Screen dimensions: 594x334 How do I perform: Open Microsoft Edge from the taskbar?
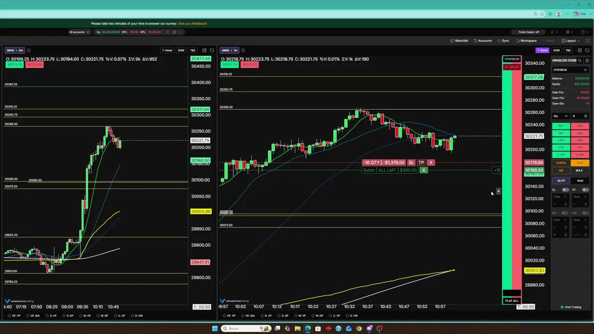[308, 328]
